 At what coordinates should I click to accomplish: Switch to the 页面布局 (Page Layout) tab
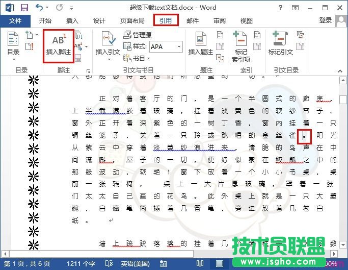click(132, 21)
